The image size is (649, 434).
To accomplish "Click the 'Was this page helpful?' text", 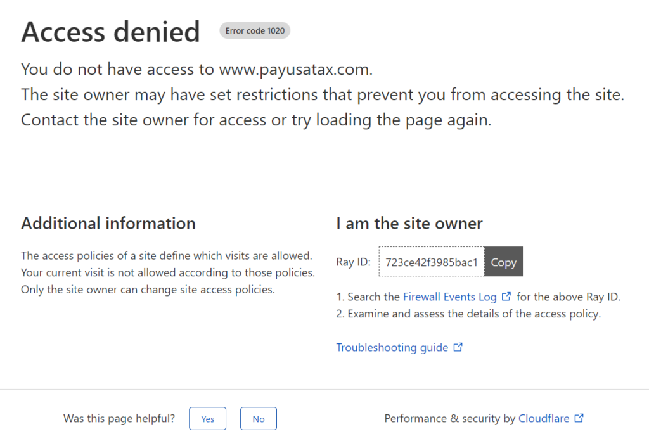I will coord(120,419).
